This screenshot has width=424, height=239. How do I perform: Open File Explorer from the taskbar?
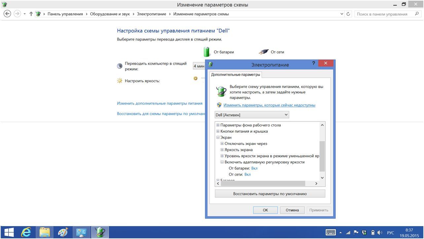(x=45, y=232)
